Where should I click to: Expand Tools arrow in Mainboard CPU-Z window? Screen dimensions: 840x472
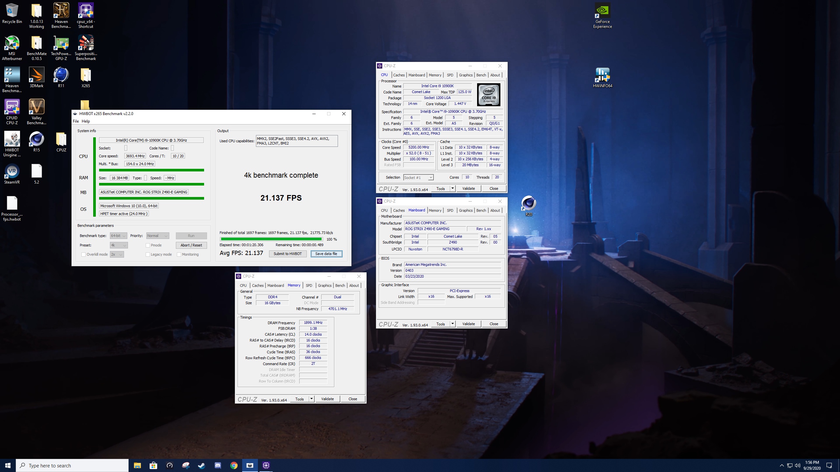click(x=452, y=324)
